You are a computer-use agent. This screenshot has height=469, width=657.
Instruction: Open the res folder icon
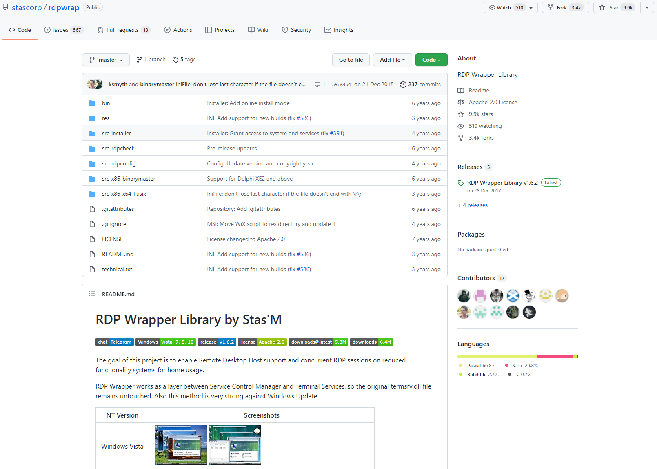(92, 118)
